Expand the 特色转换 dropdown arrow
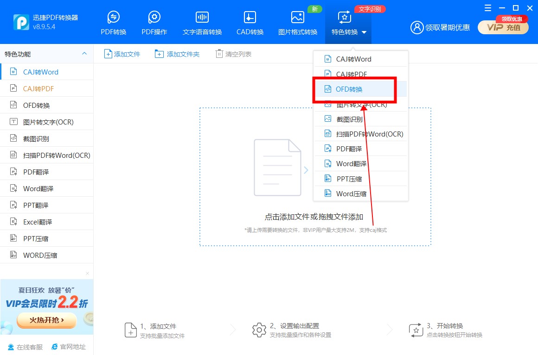 click(364, 32)
